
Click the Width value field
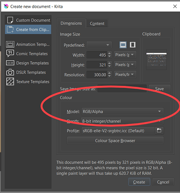tap(97, 55)
